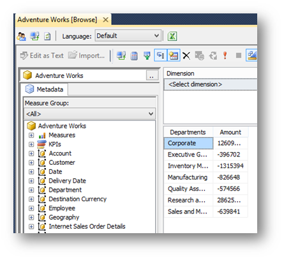Select the Sales and M... row cell
This screenshot has height=260, width=284.
188,211
